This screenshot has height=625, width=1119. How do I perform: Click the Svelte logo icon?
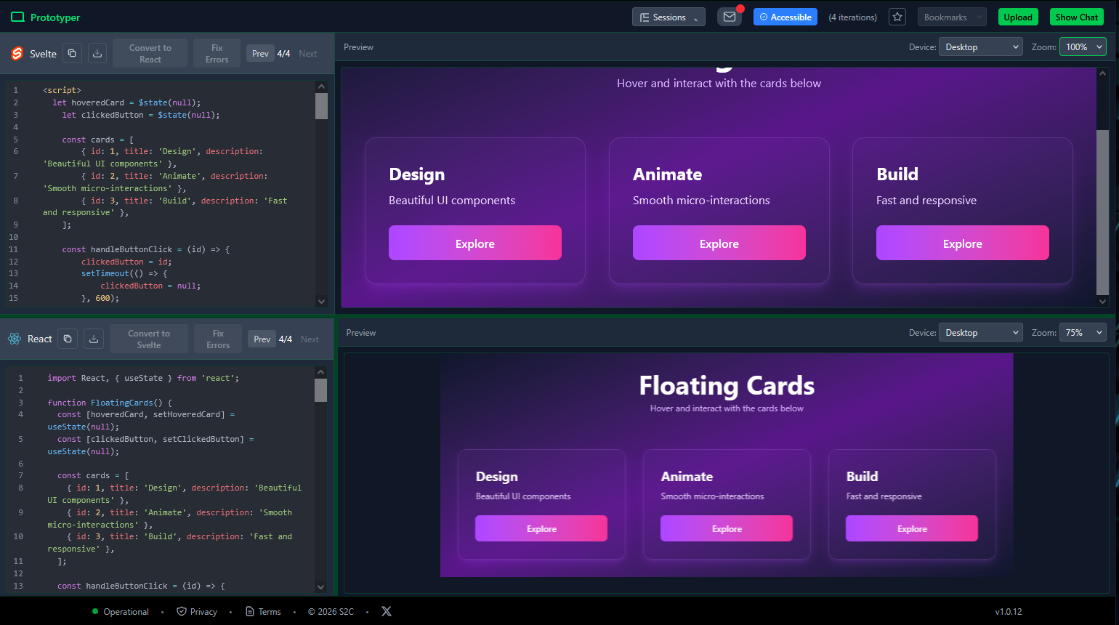pos(17,53)
